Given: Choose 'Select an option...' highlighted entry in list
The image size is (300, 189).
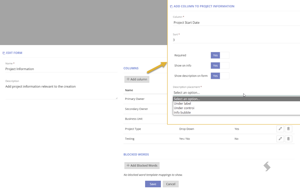Looking at the screenshot, I should 236,99.
